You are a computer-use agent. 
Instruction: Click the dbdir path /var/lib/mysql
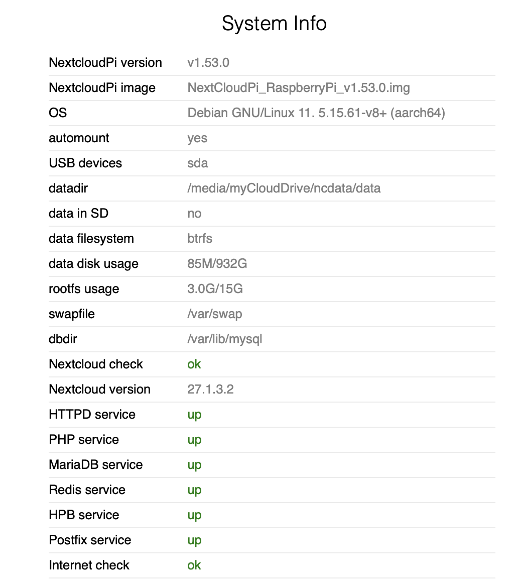point(225,339)
